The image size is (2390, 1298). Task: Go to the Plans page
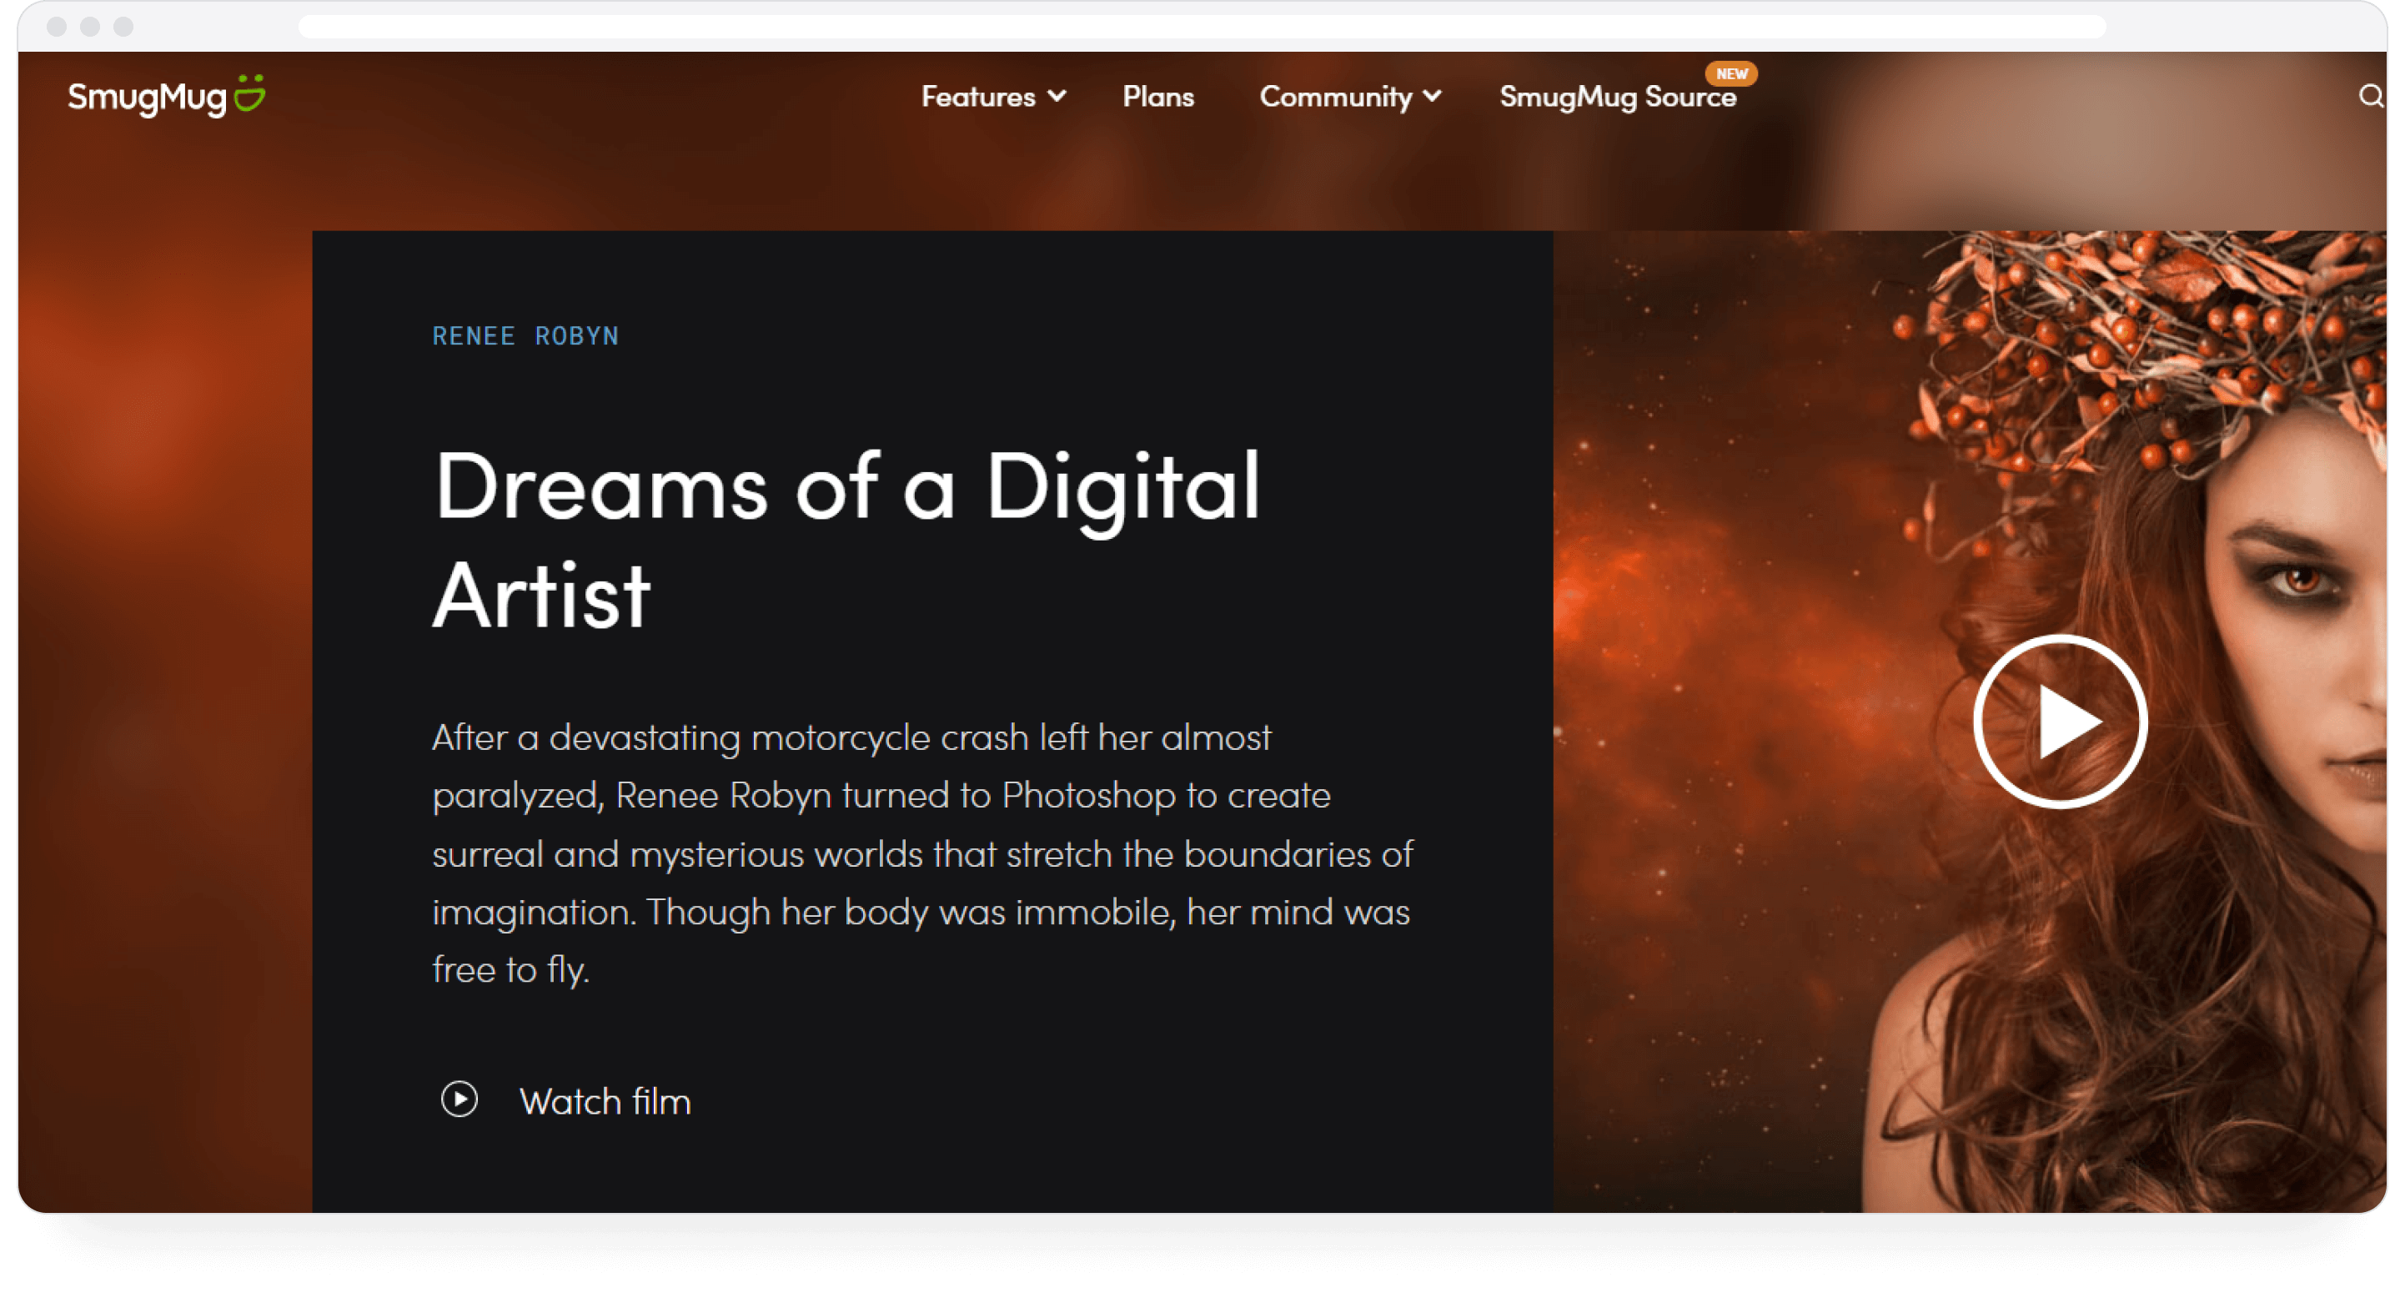pos(1157,97)
